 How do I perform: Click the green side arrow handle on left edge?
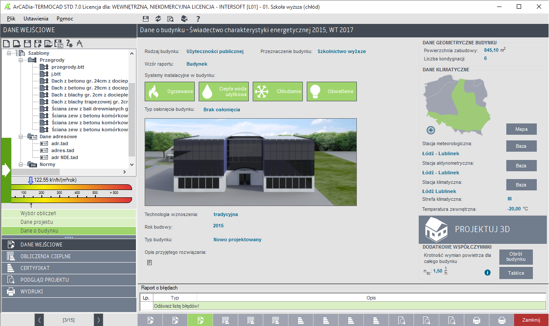pos(6,170)
